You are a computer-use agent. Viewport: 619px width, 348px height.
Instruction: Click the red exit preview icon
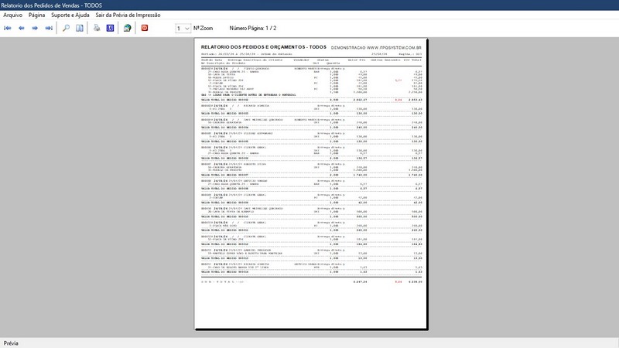145,28
